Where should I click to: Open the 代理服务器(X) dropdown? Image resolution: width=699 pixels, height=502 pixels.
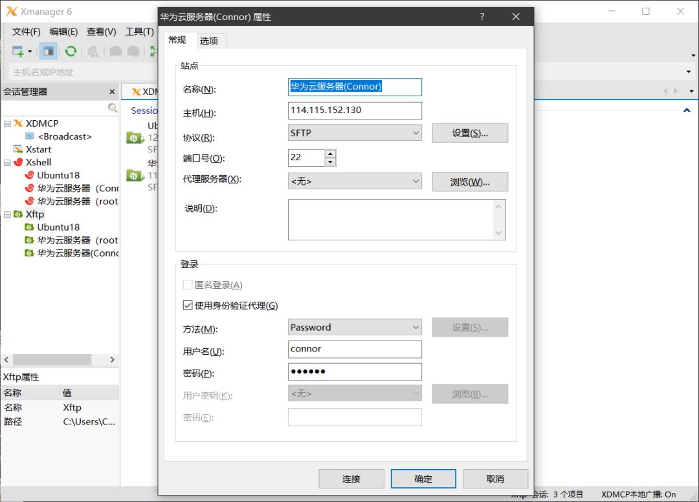pyautogui.click(x=355, y=181)
